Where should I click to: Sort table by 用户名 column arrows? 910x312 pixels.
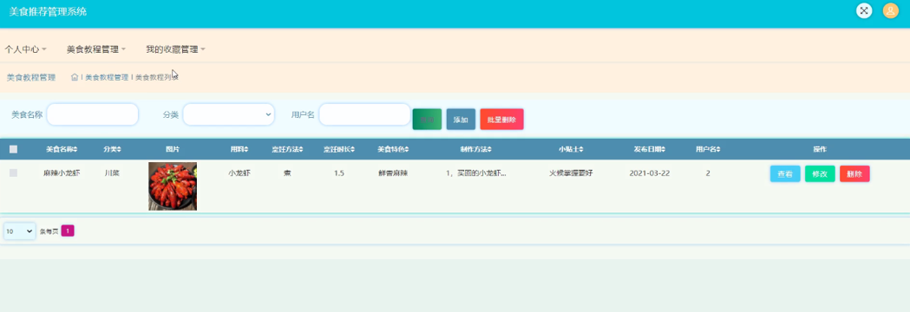click(x=718, y=150)
